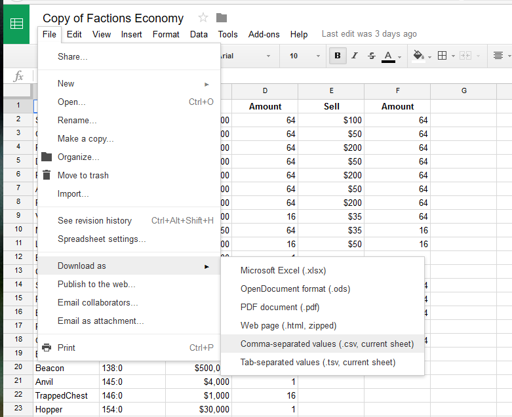Screen dimensions: 512x417
Task: Close the File menu
Action: pos(49,34)
